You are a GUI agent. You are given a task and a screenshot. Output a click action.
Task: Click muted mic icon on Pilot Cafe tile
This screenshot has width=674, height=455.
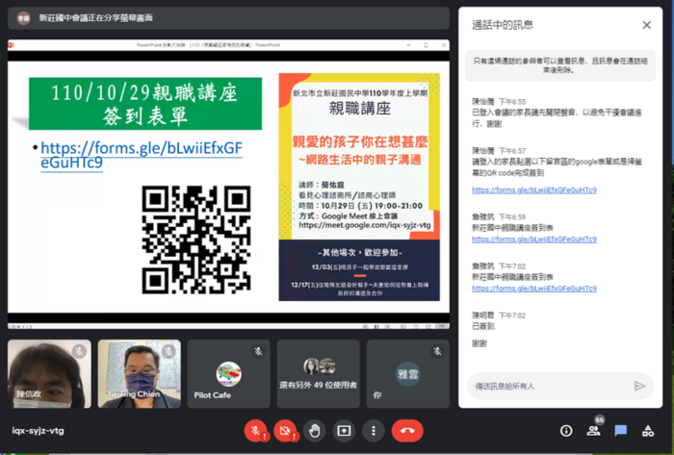(258, 351)
